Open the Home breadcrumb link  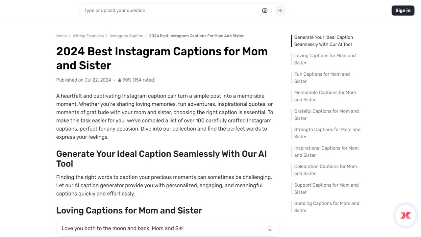tap(61, 36)
